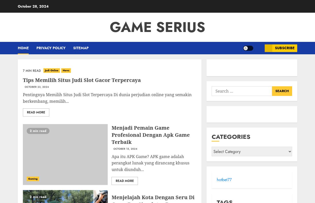Open the Select Category dropdown

[x=252, y=151]
